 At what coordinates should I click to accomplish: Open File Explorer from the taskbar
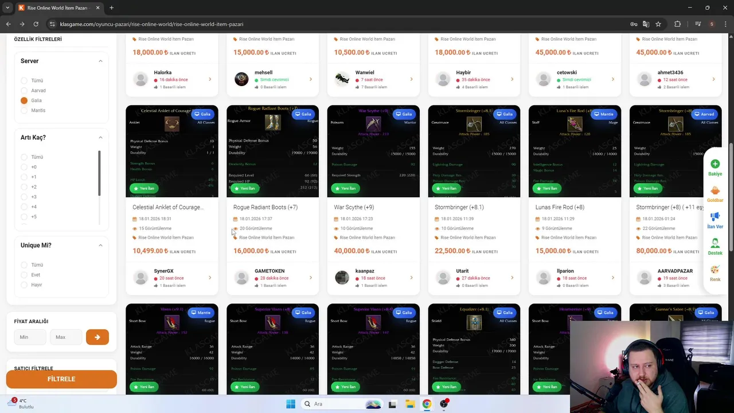(x=410, y=404)
